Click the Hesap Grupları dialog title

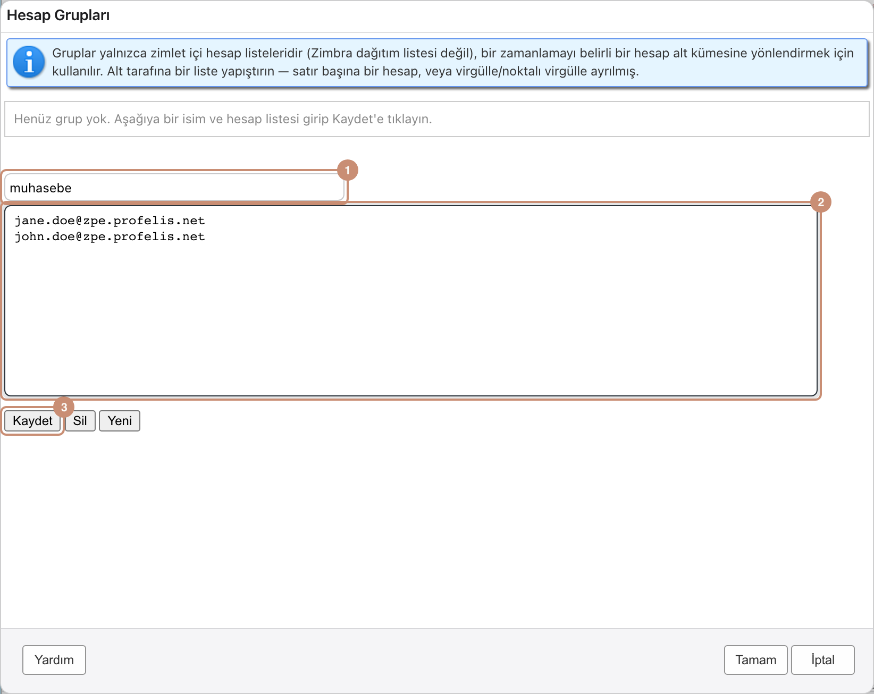tap(58, 15)
